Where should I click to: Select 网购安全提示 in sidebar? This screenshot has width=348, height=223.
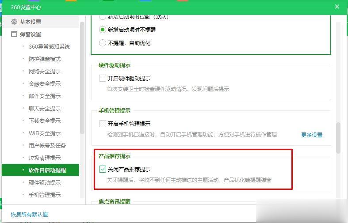click(x=45, y=72)
